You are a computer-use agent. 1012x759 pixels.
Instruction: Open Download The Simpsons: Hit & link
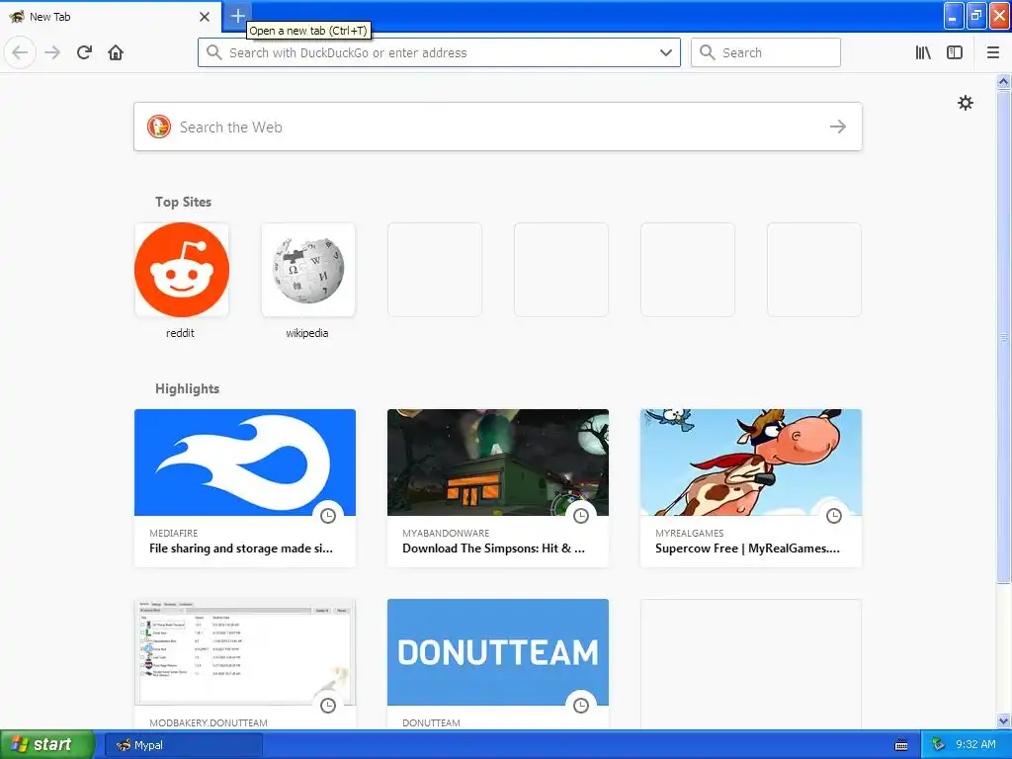(493, 548)
